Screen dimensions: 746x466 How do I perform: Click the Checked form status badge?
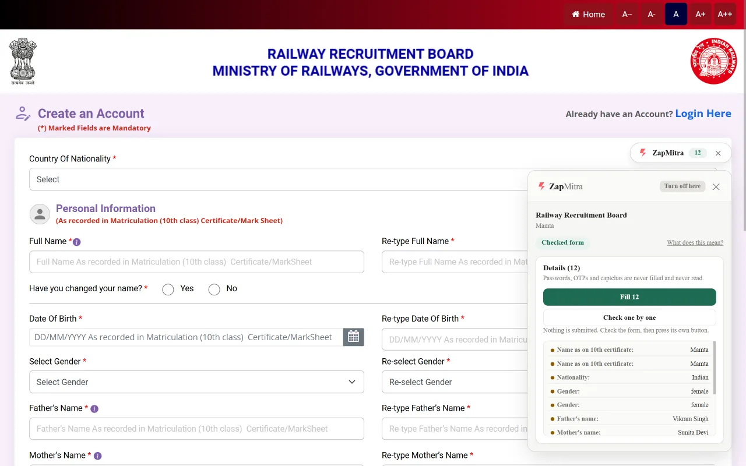click(562, 242)
